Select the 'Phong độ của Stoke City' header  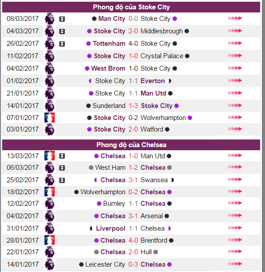(x=131, y=7)
